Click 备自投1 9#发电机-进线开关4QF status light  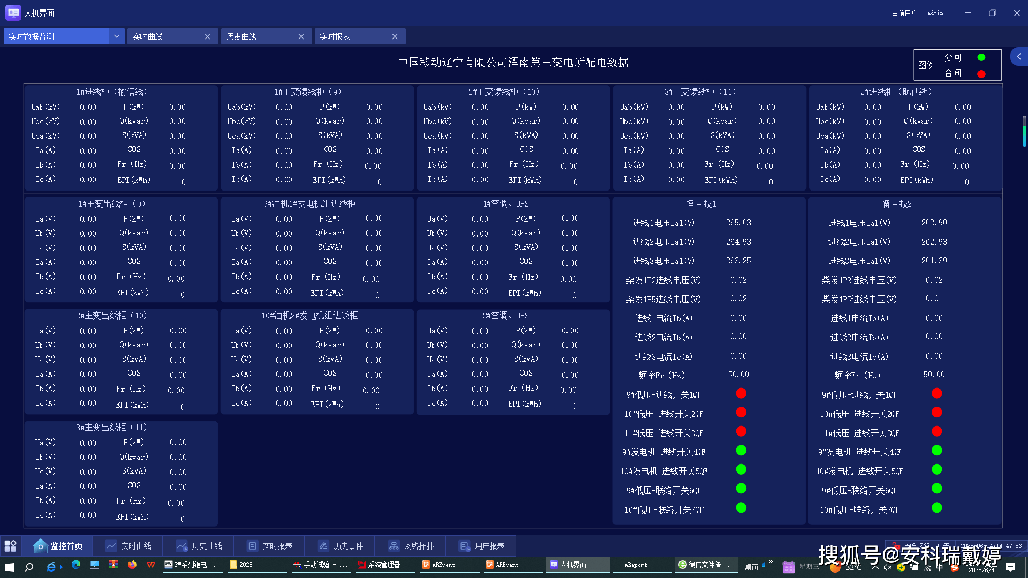741,450
